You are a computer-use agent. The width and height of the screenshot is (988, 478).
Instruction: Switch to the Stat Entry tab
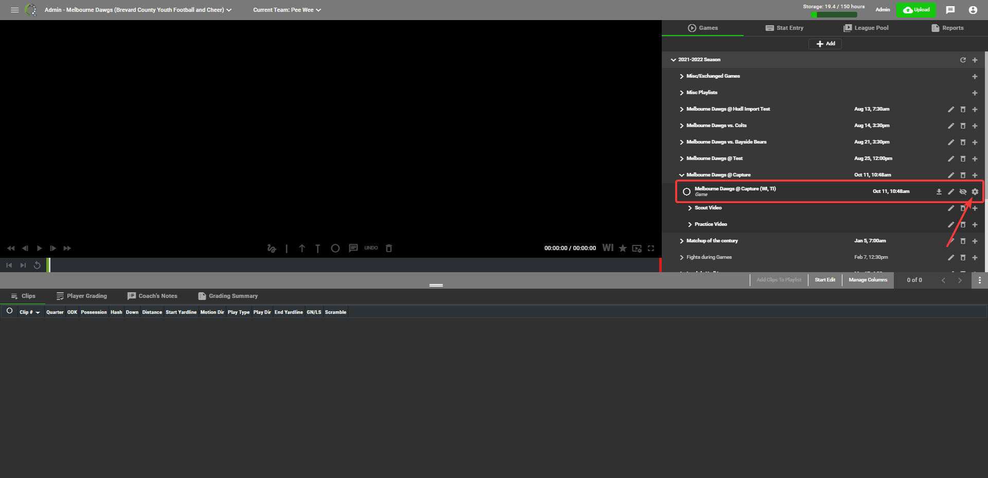coord(784,28)
